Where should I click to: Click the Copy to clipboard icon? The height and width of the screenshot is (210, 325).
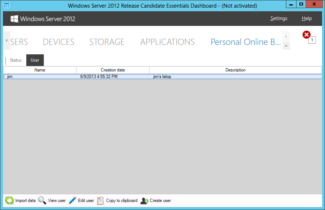(100, 201)
